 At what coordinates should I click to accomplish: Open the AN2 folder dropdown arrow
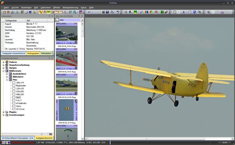coord(82,20)
